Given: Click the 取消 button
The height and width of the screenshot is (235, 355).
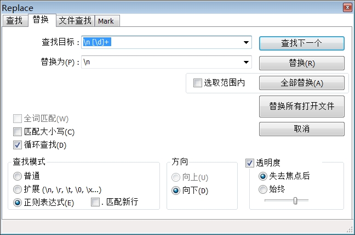Looking at the screenshot, I should click(301, 129).
